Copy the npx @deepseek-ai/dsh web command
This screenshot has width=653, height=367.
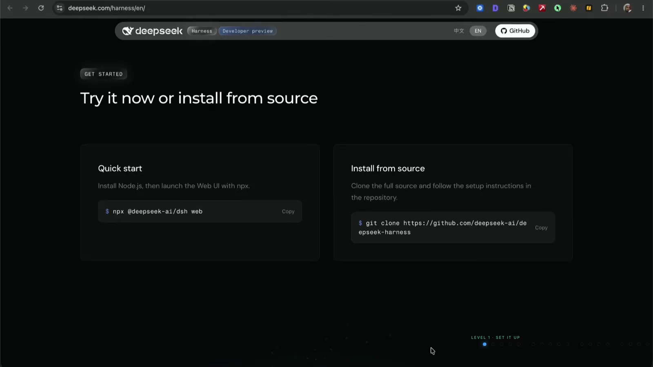tap(288, 212)
